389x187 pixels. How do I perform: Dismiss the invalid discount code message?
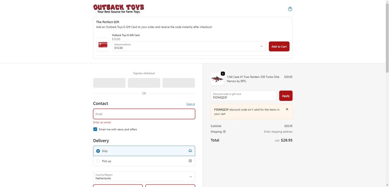click(287, 109)
